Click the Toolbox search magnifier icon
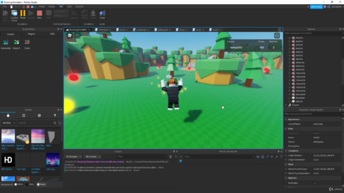Viewport: 344px width, 193px height. point(55,123)
